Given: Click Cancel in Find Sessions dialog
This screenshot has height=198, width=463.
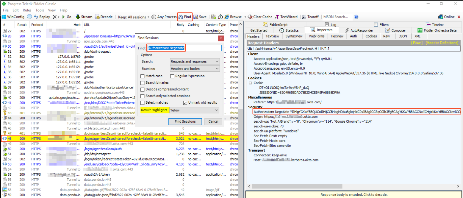Looking at the screenshot, I should tap(213, 121).
